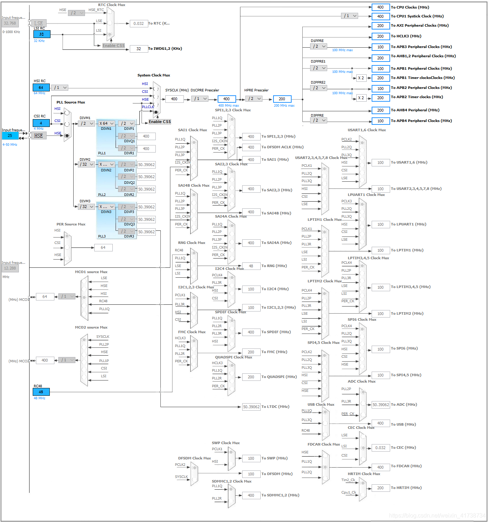Open the D1PPRE /2 dropdown
This screenshot has width=489, height=522.
point(319,46)
